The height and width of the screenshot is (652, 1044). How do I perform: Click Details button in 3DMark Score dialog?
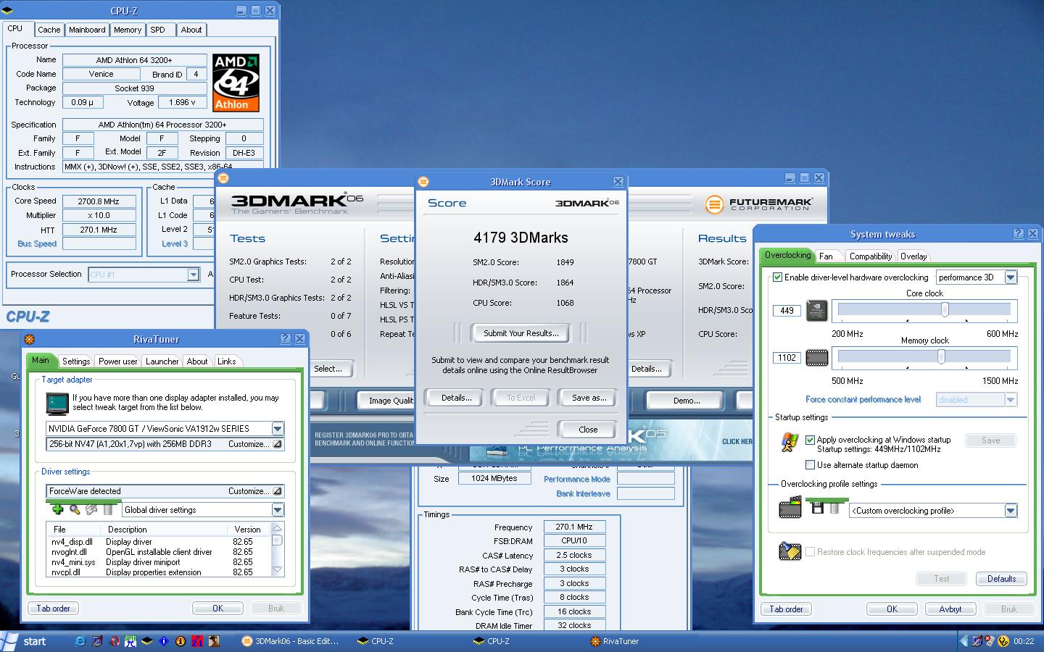tap(457, 398)
